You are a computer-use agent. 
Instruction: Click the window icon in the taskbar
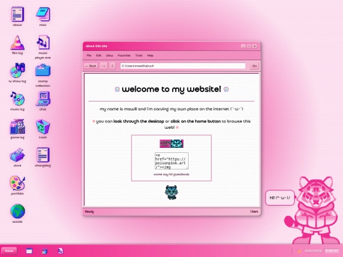coord(29,251)
